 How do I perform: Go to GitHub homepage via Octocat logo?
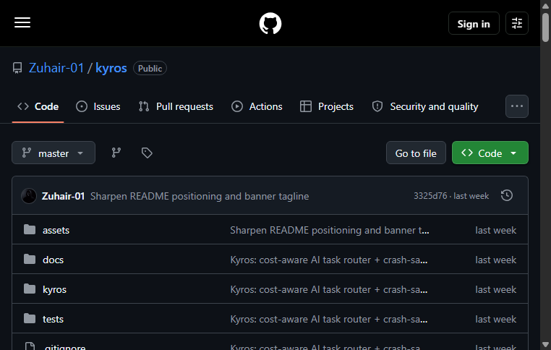(270, 24)
